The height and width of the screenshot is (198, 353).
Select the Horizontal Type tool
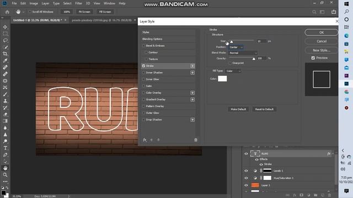pyautogui.click(x=5, y=148)
